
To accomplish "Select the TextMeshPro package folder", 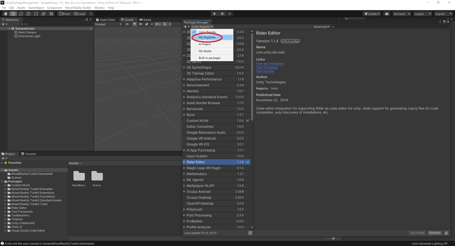I will [20, 216].
